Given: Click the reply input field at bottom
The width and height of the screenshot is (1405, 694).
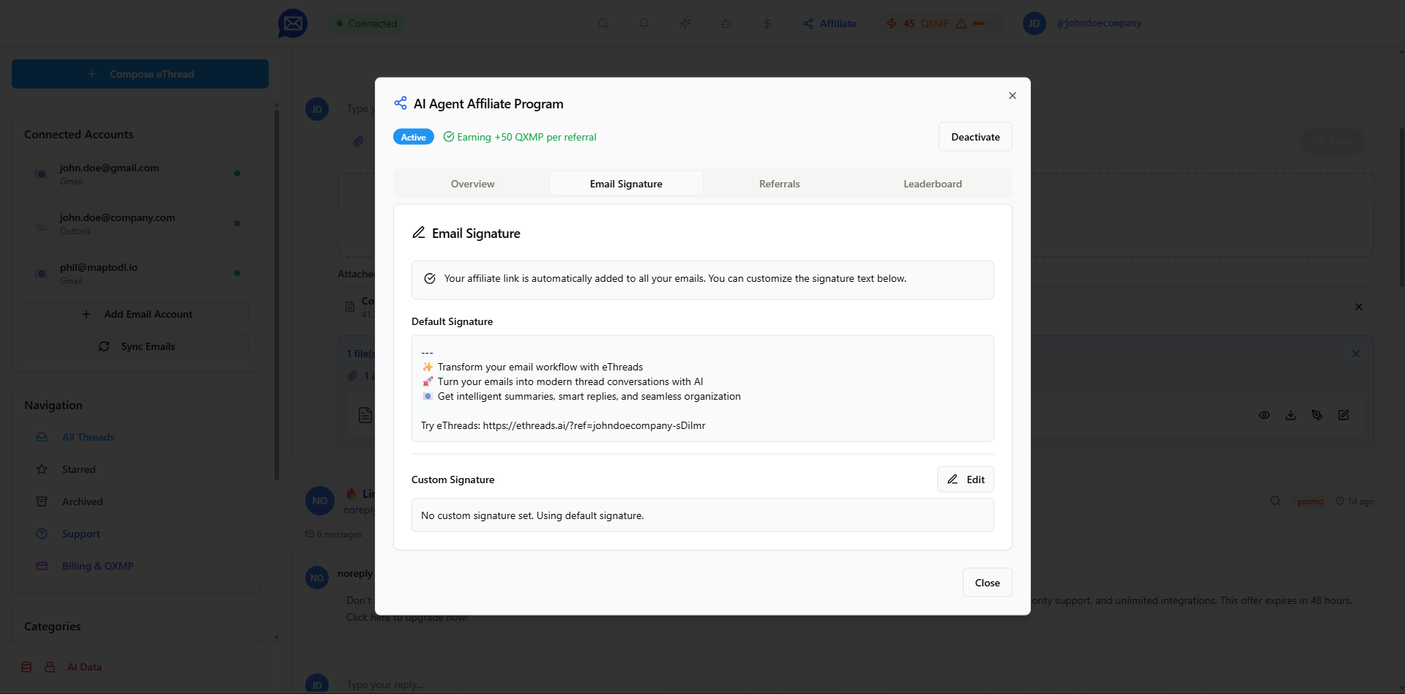Looking at the screenshot, I should click(855, 684).
